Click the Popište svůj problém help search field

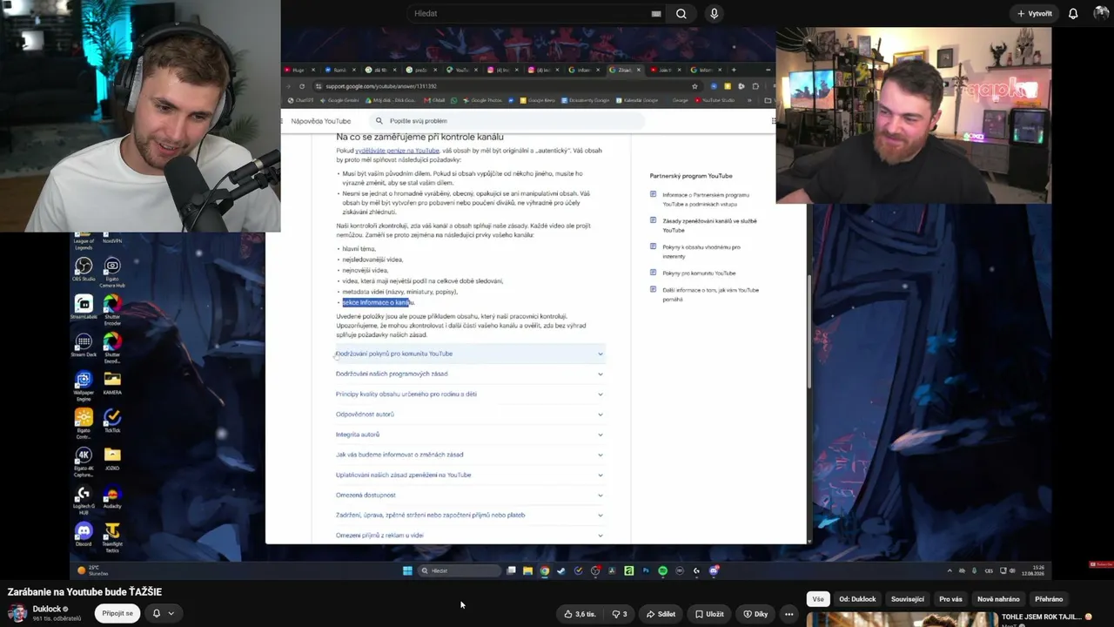(x=505, y=121)
